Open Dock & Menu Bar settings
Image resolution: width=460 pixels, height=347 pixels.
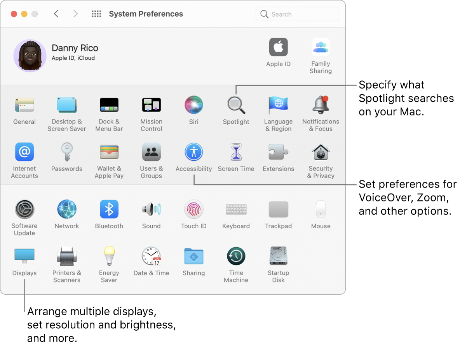point(109,105)
